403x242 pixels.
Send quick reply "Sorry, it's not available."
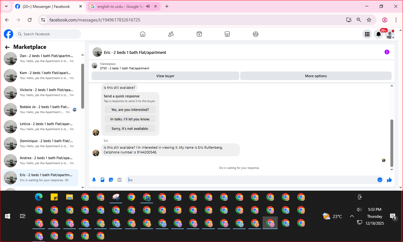click(130, 129)
